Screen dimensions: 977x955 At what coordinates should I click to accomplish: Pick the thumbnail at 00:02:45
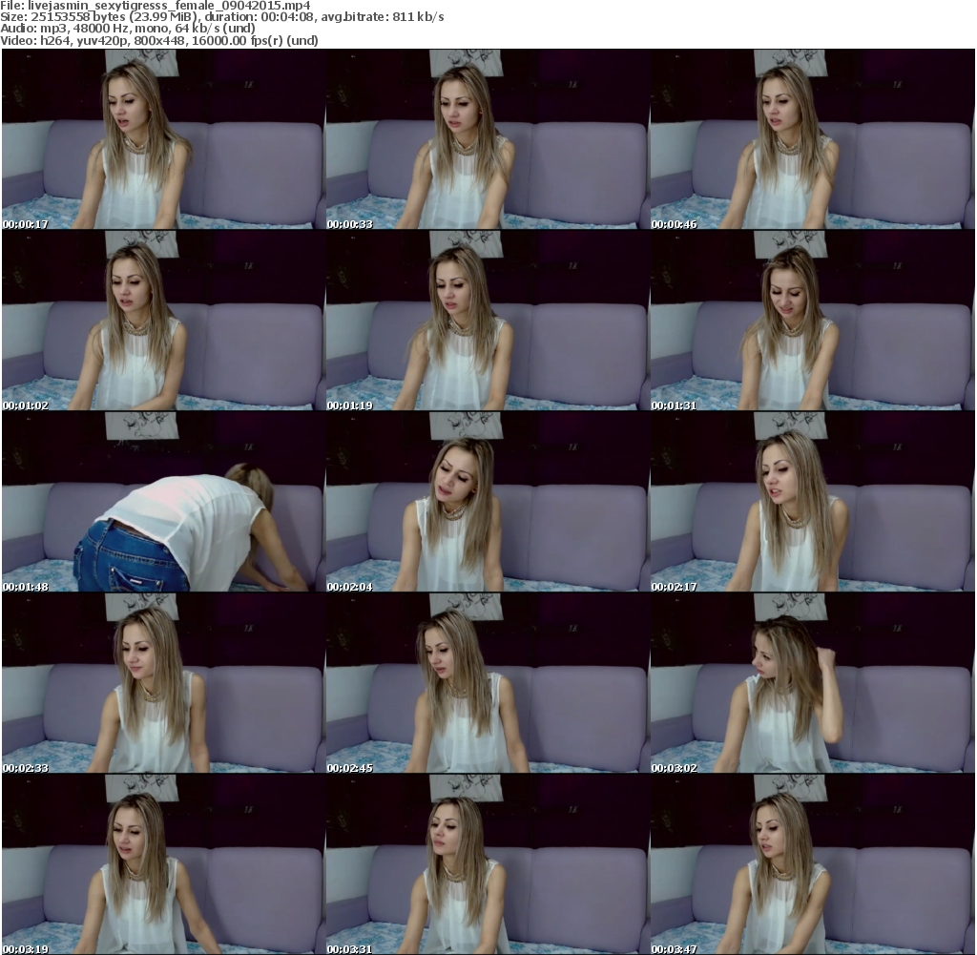(488, 683)
